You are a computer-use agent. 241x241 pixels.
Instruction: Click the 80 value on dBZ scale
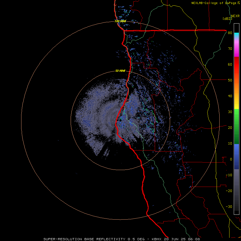230,33
